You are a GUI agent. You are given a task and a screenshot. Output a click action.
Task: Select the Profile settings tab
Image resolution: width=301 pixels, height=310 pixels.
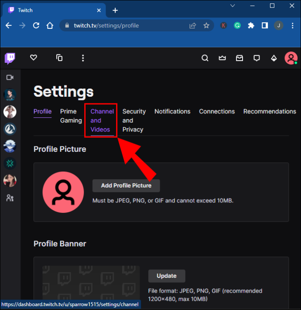click(x=42, y=112)
